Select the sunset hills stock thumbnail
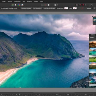The image size is (96, 96). (93, 44)
